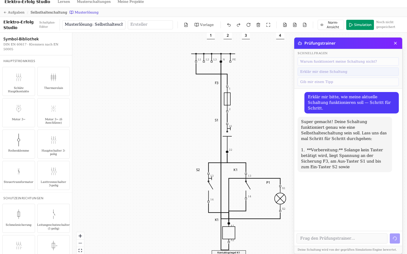Zoom out on the canvas
Viewport: 407px width, 254px height.
coord(80,243)
